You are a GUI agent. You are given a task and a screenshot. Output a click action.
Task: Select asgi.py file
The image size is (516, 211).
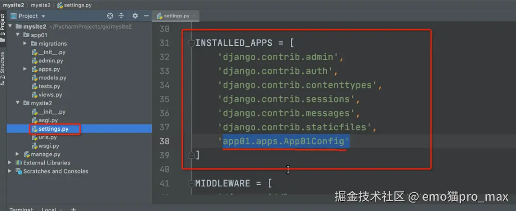pos(48,120)
